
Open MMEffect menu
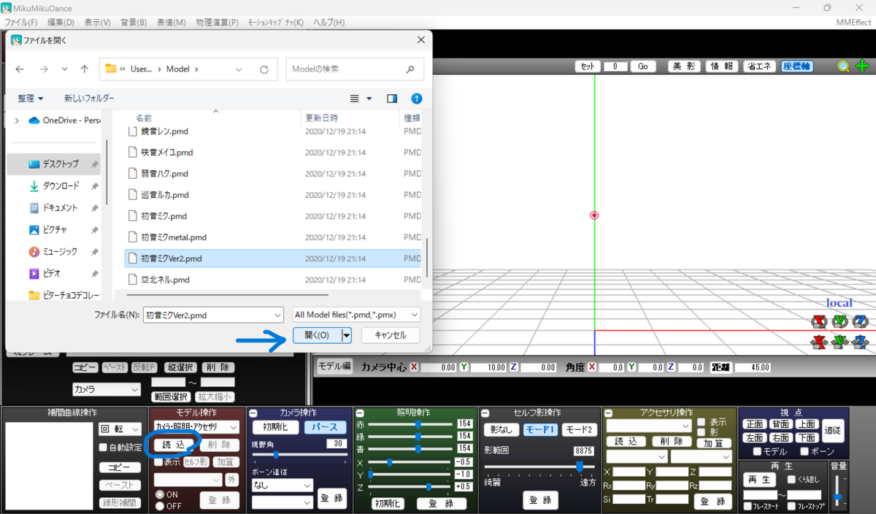pos(853,23)
